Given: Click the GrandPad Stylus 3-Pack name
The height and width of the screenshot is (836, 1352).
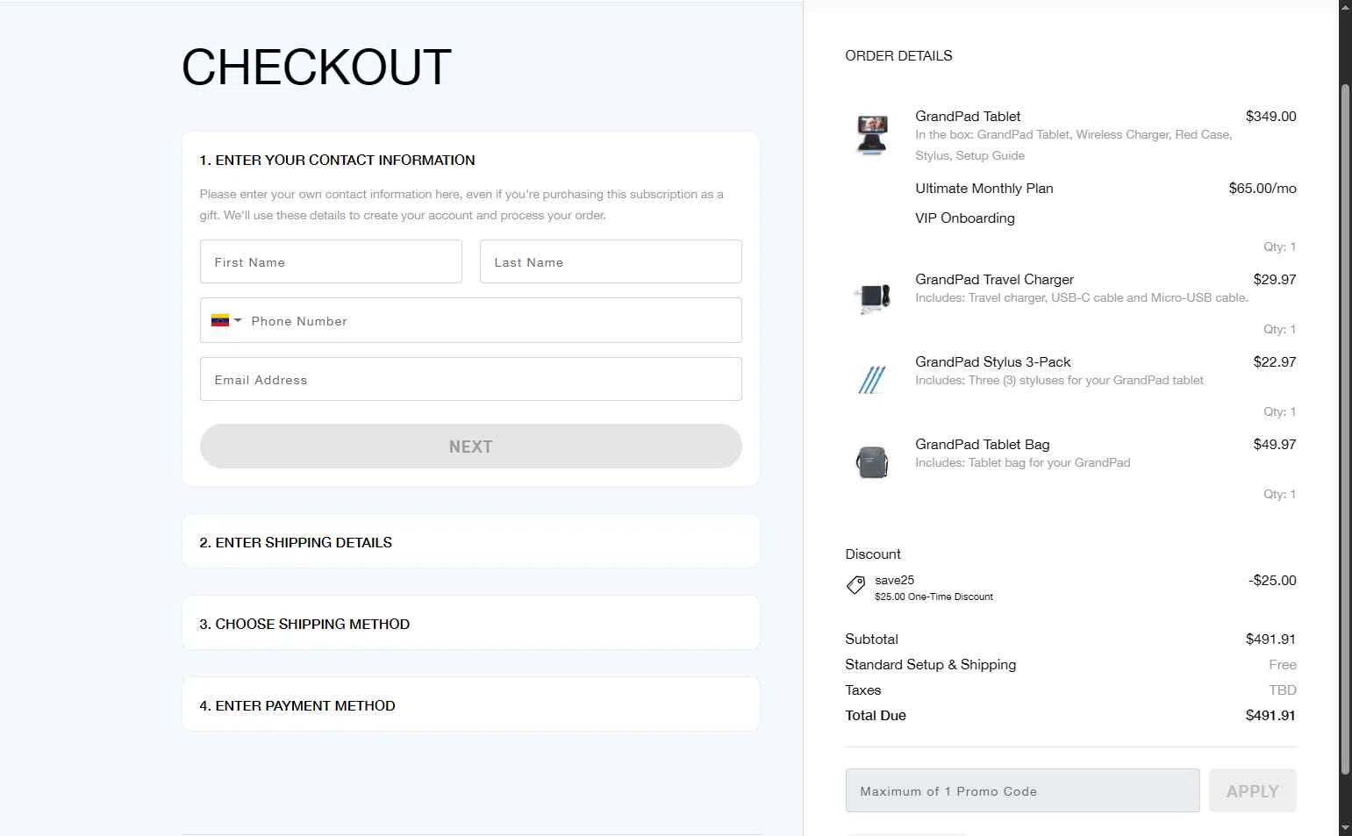Looking at the screenshot, I should click(x=993, y=361).
